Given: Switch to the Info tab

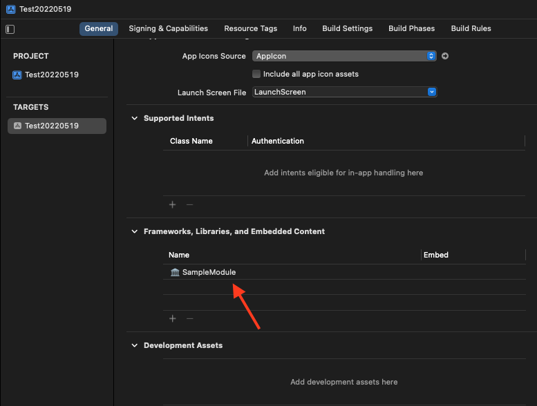Looking at the screenshot, I should [x=300, y=29].
